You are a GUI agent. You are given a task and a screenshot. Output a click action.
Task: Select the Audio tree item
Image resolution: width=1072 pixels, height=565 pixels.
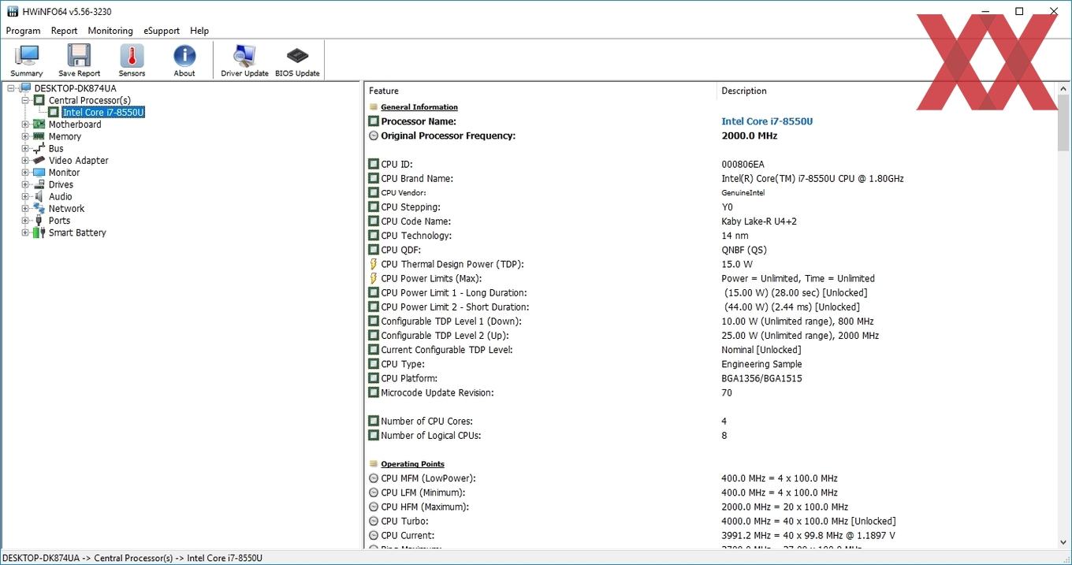pos(60,196)
